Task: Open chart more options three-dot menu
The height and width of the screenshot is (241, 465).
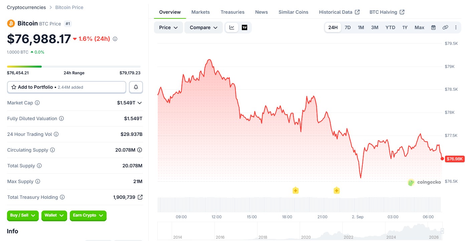Action: coord(456,27)
